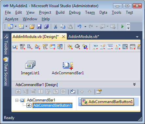The image size is (145, 124).
Task: Close the AddinModule.vb [Design] tab
Action: 64,37
